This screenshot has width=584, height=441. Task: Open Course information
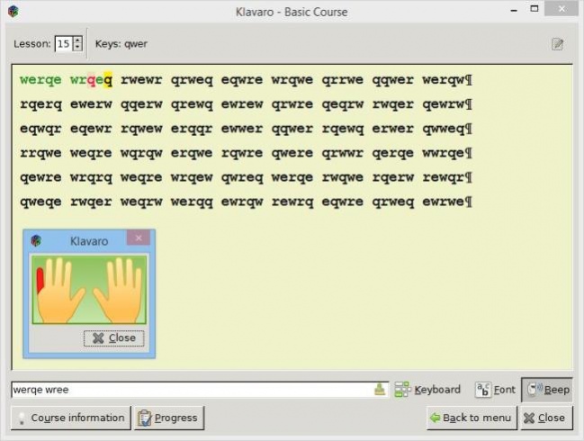click(x=71, y=418)
